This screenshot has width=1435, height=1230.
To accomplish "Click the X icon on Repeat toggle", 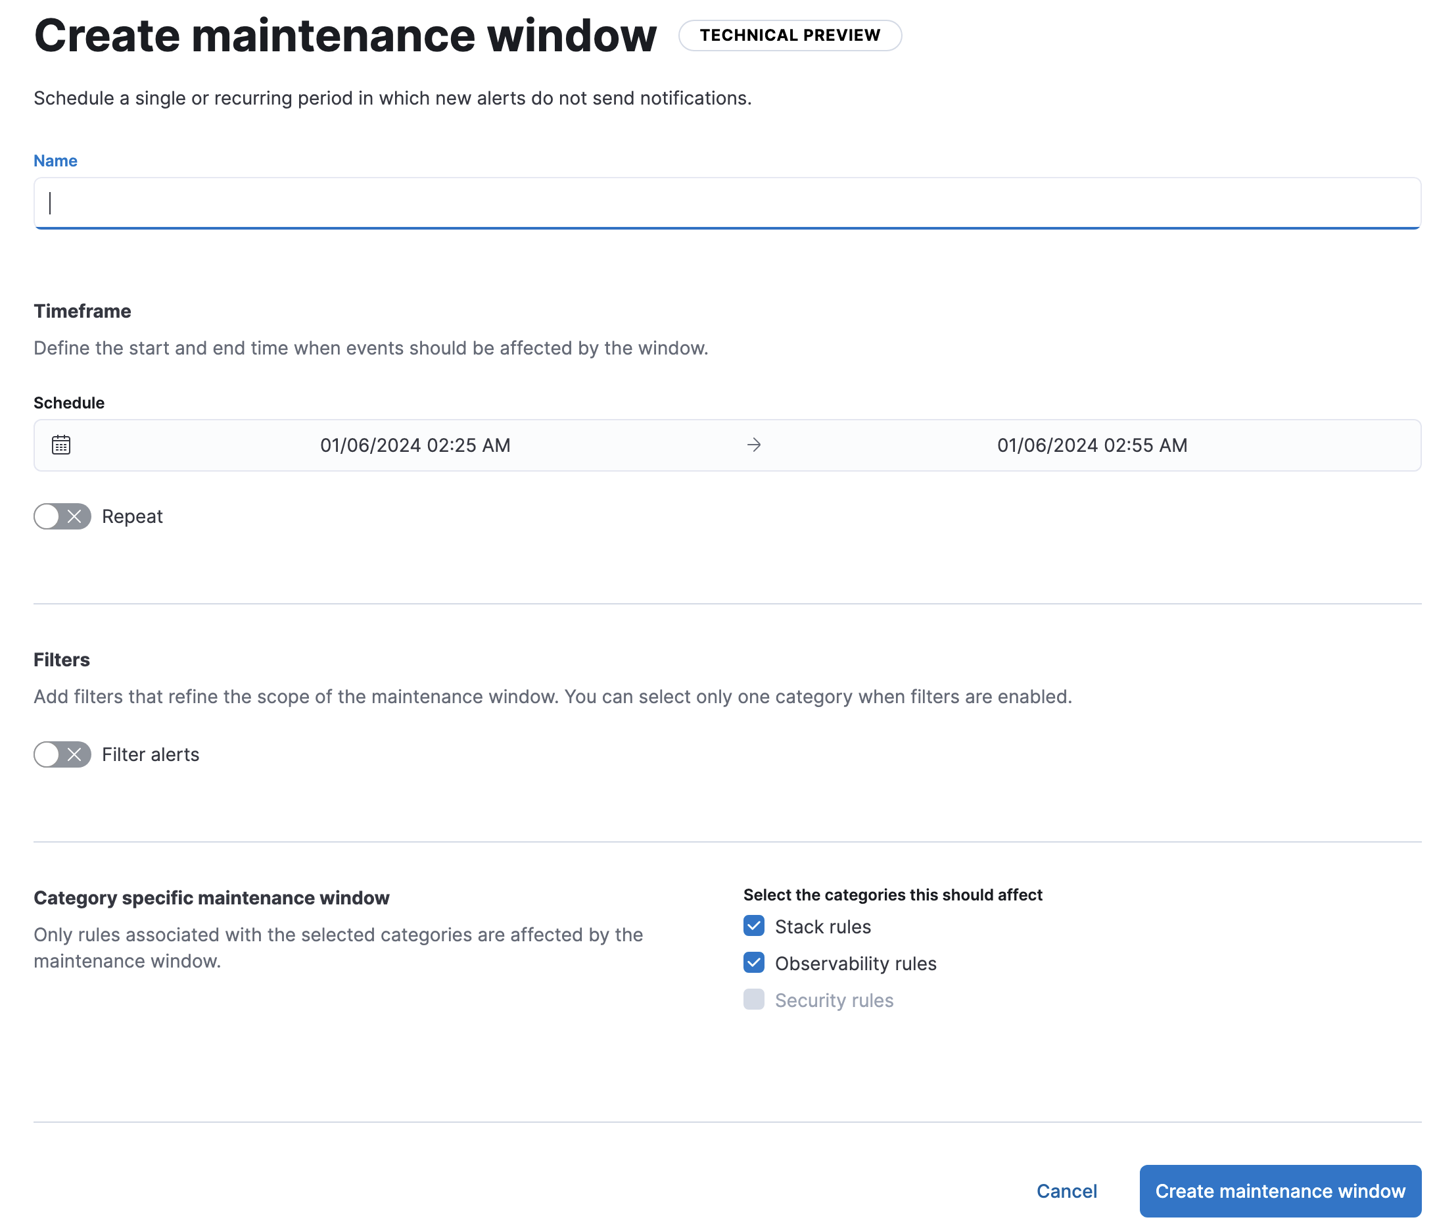I will click(74, 515).
